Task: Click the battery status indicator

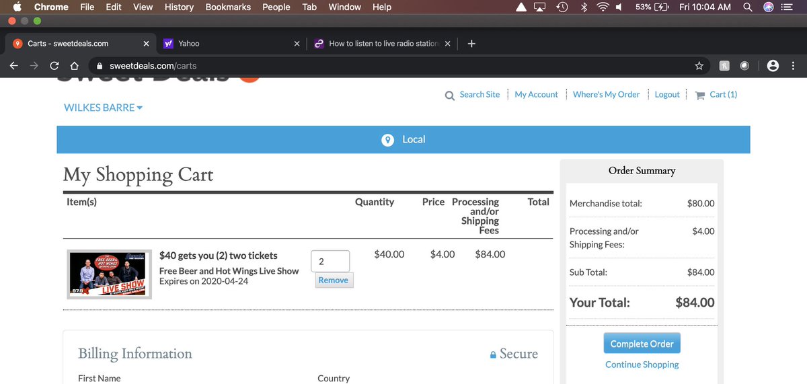Action: (652, 7)
